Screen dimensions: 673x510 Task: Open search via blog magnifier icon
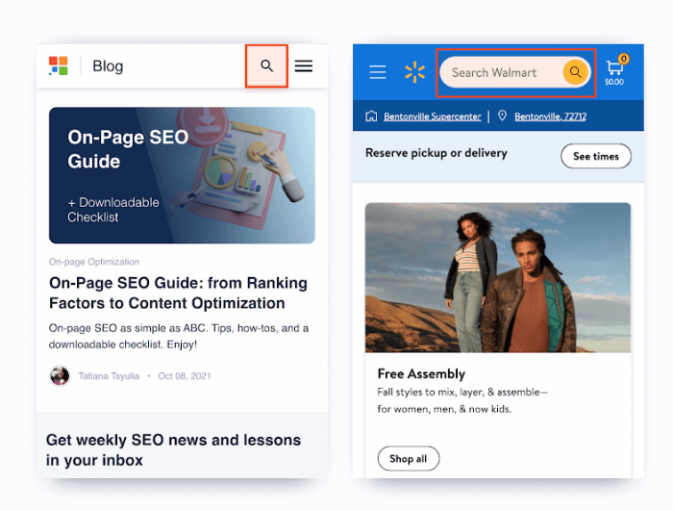click(266, 65)
